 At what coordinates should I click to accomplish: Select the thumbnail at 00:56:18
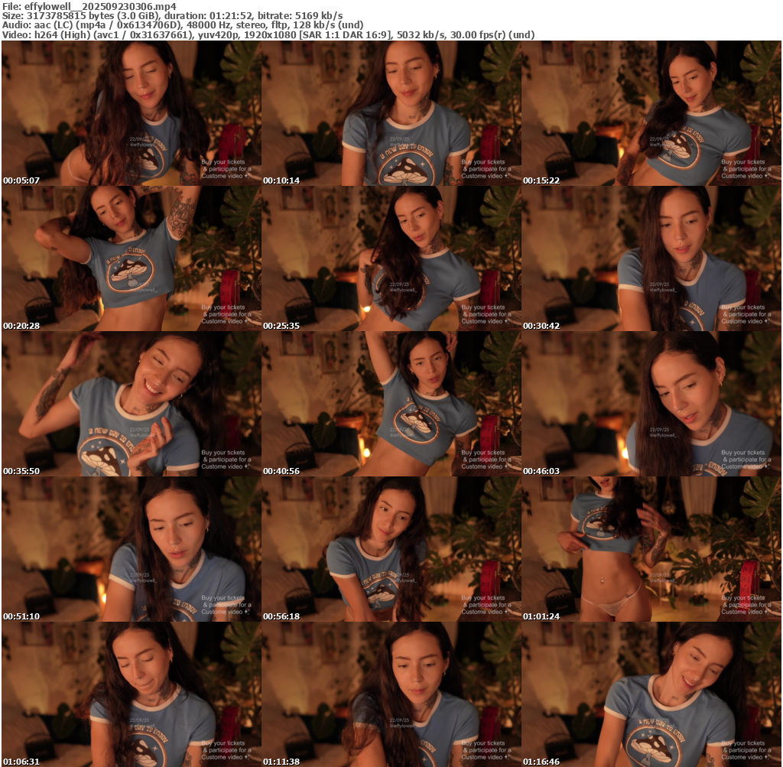point(391,549)
